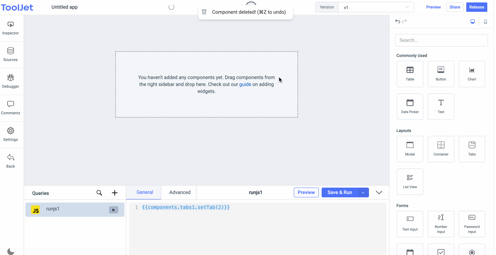This screenshot has width=496, height=255.
Task: Select the Modal layout component
Action: pos(410,149)
